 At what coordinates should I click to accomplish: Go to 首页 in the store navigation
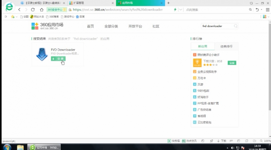(90, 26)
